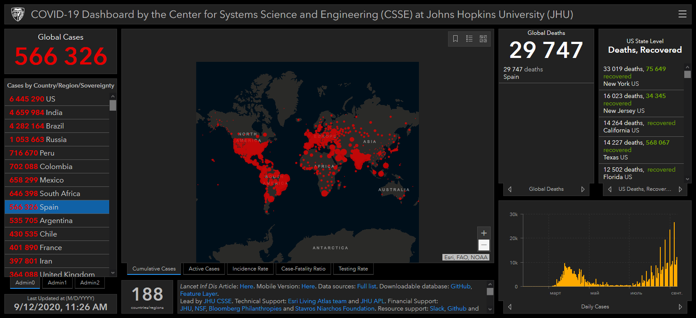
Task: Select Brazil in the country list
Action: coord(57,126)
